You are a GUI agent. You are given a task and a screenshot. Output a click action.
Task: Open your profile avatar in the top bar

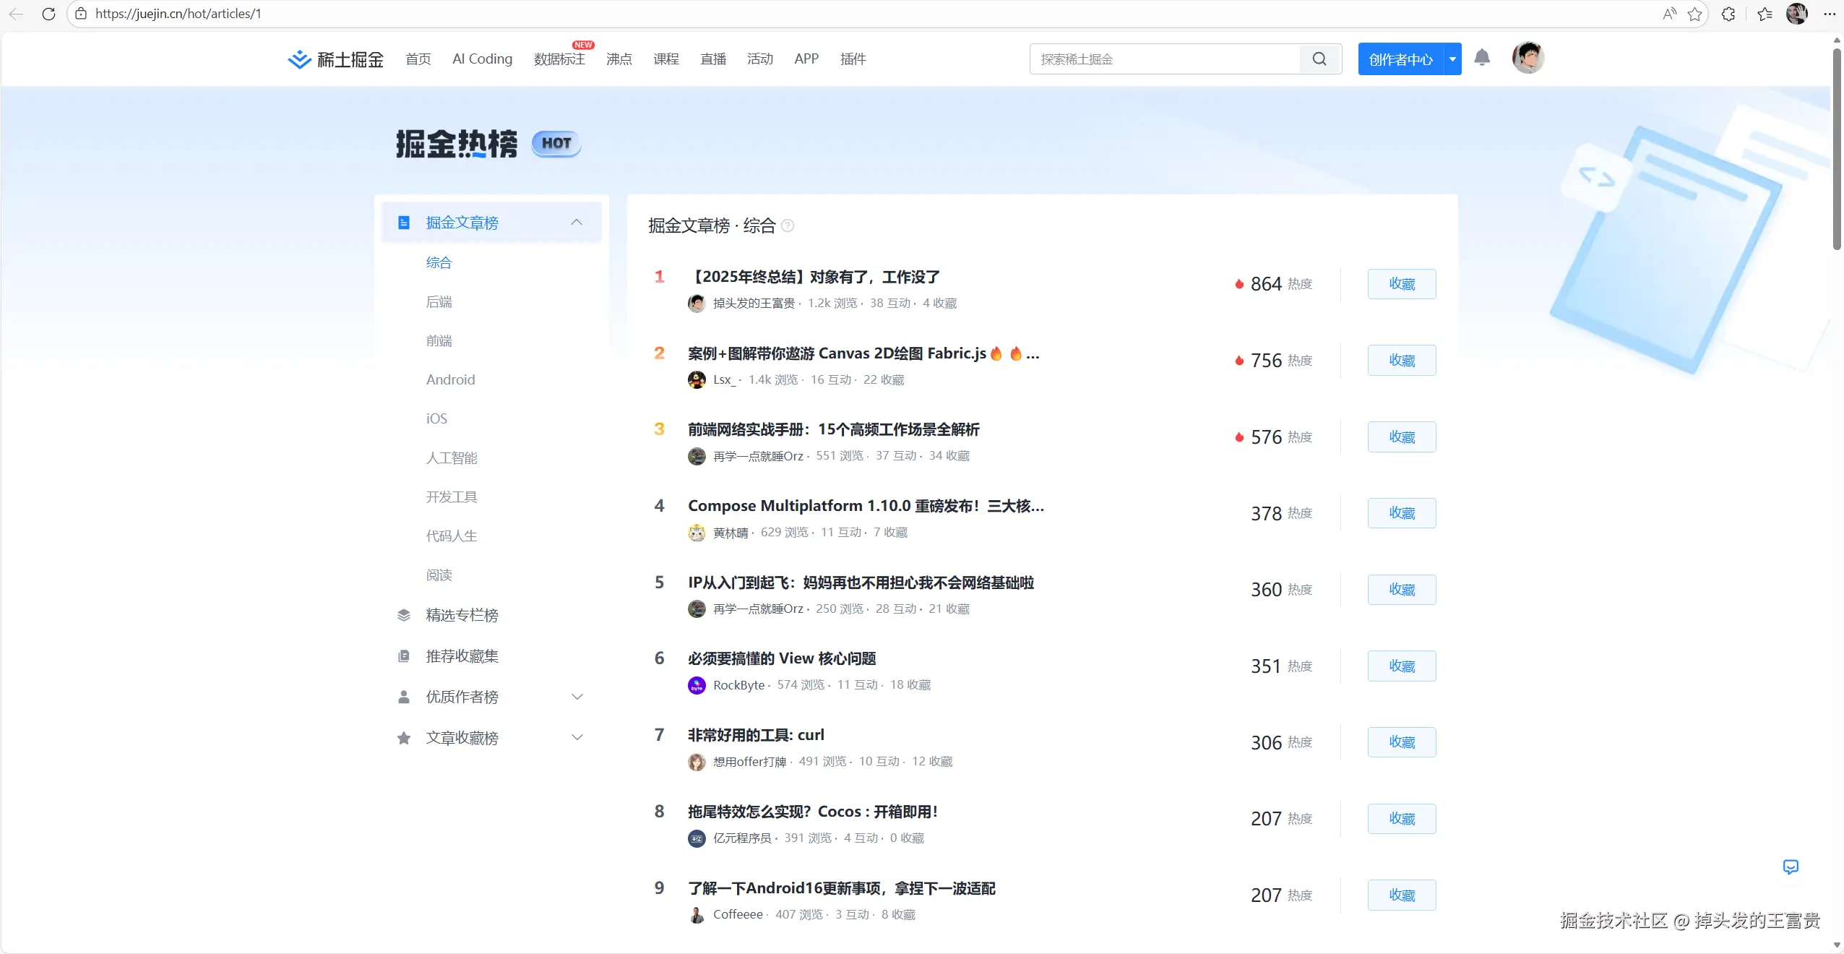(x=1528, y=59)
